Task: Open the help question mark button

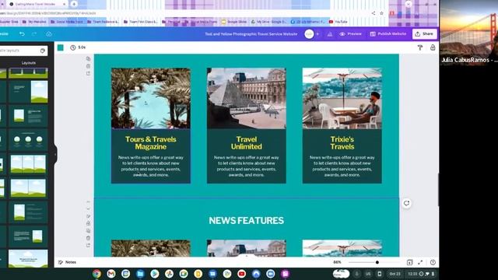Action: 433,262
